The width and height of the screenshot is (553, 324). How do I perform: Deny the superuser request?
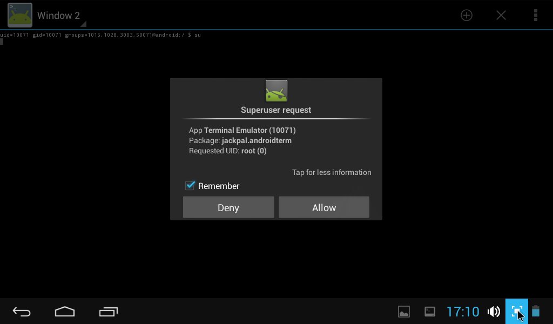228,207
